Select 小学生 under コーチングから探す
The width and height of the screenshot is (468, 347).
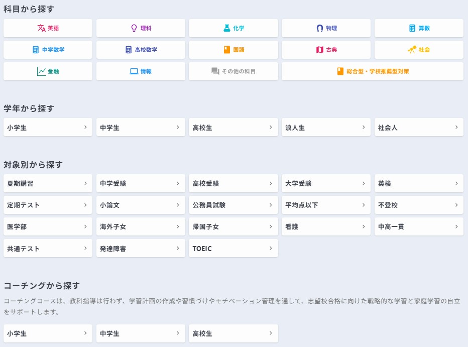tap(48, 333)
